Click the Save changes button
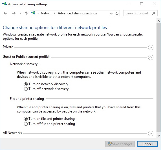This screenshot has height=150, width=161. pos(120,144)
